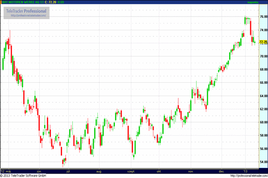
Task: Select the nov. month marker on time axis
Action: 191,171
